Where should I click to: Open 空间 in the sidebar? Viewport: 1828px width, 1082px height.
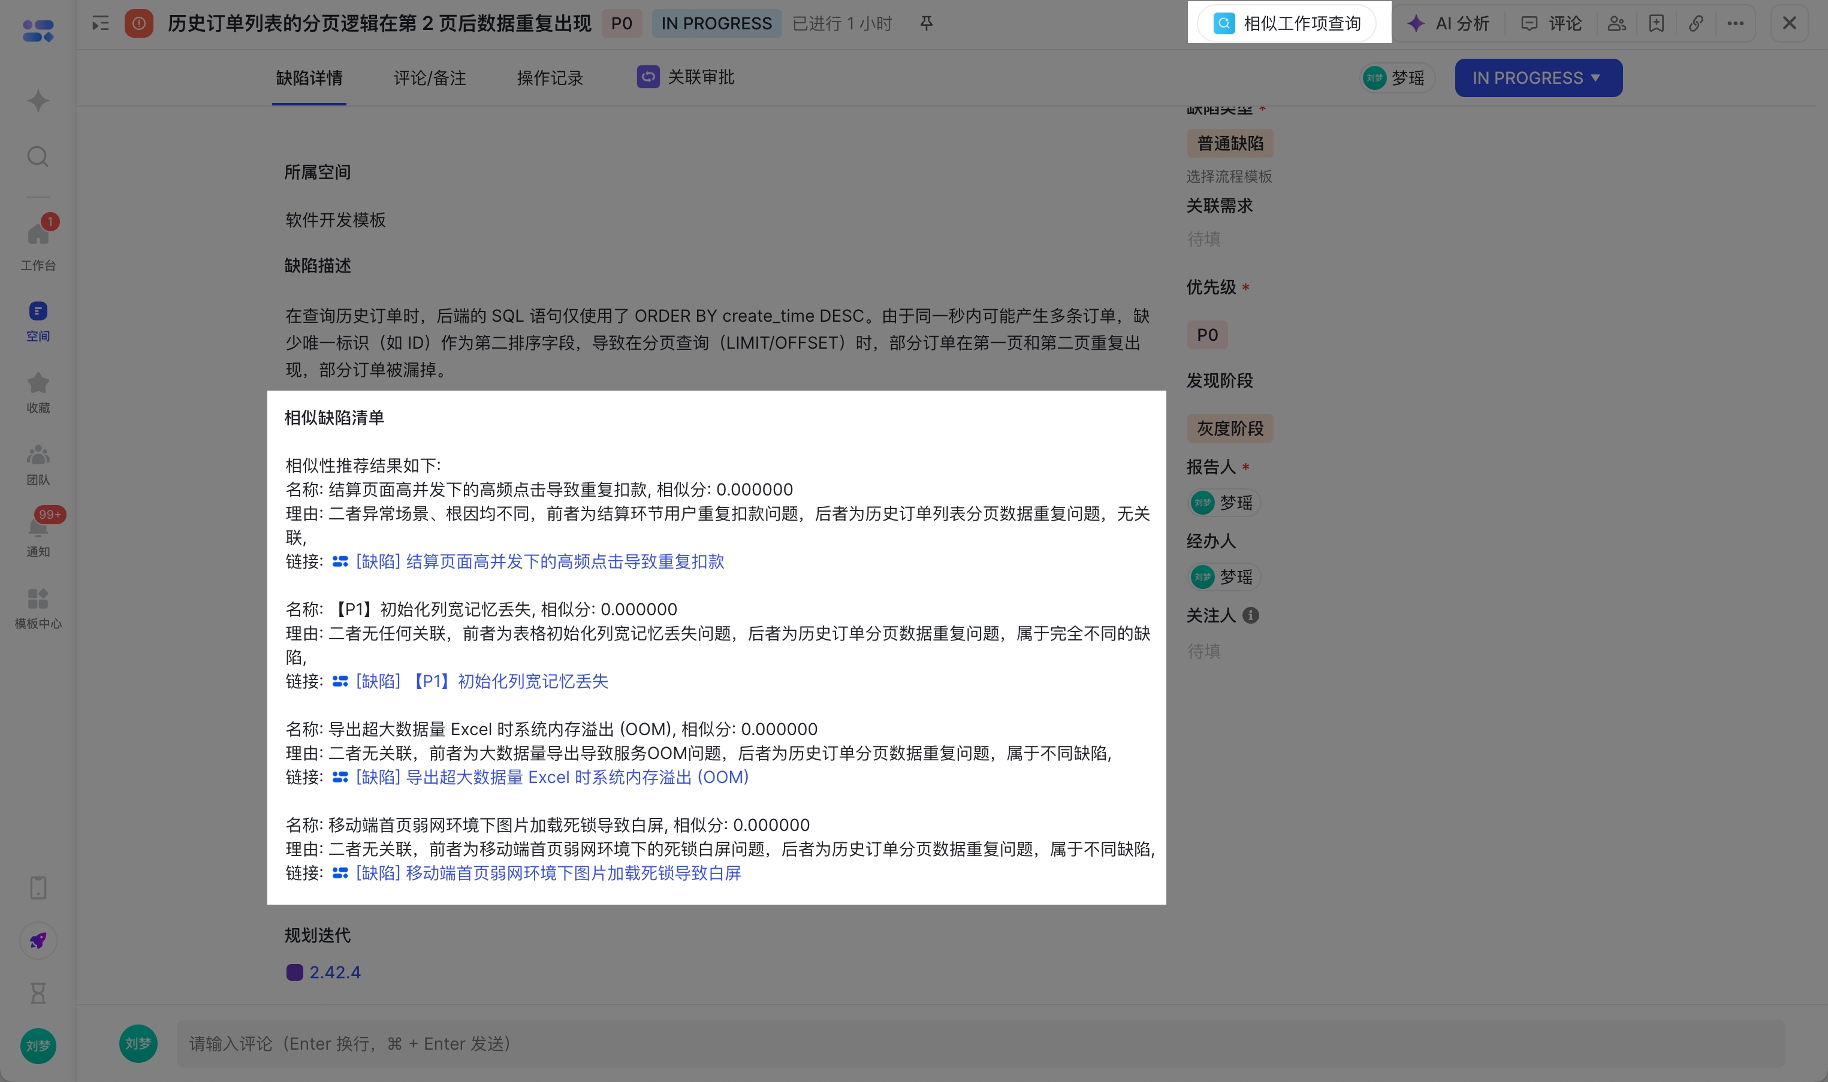(x=38, y=322)
